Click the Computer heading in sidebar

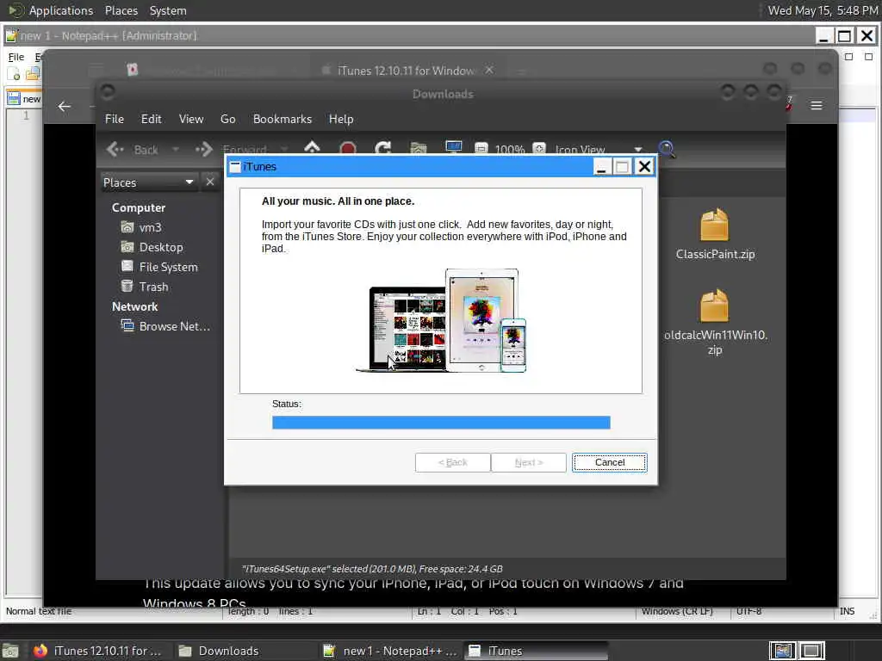139,208
